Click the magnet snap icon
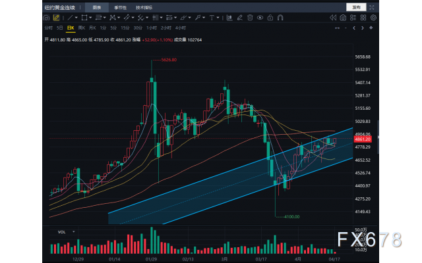This screenshot has height=263, width=422. click(280, 17)
